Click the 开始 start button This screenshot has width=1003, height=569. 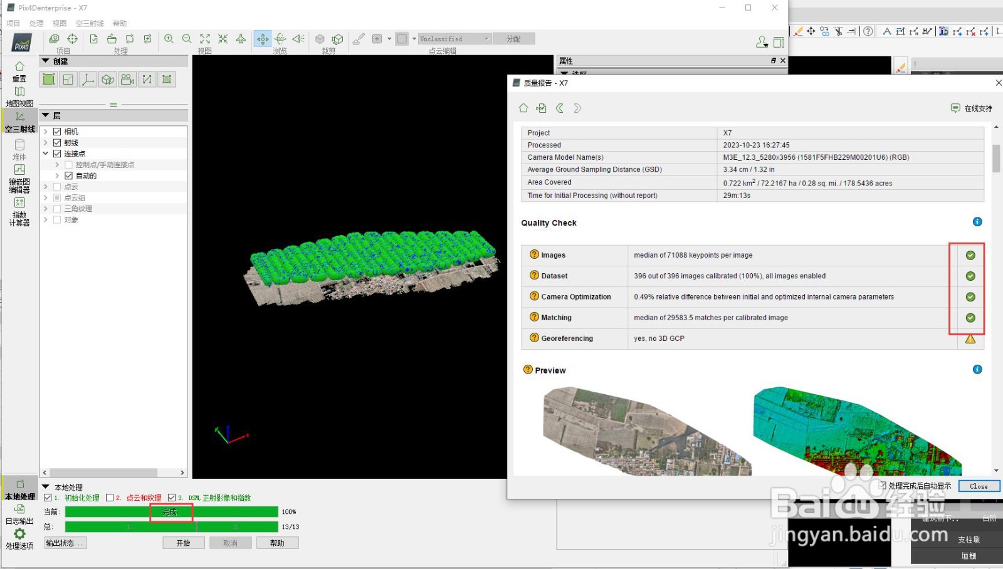tap(184, 543)
